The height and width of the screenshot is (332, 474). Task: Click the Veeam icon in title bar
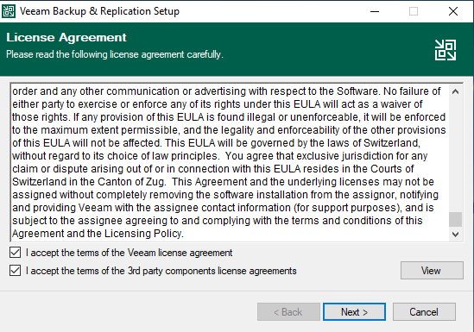(x=8, y=11)
